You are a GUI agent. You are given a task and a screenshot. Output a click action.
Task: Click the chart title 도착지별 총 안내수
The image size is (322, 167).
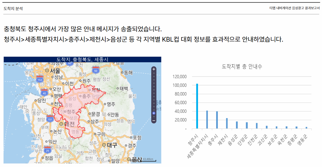[x=242, y=66]
